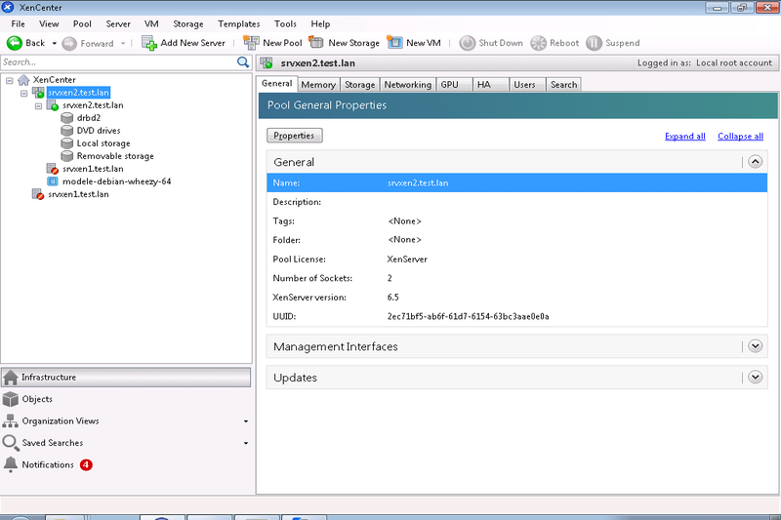781x520 pixels.
Task: Open the Tools menu
Action: [x=285, y=23]
